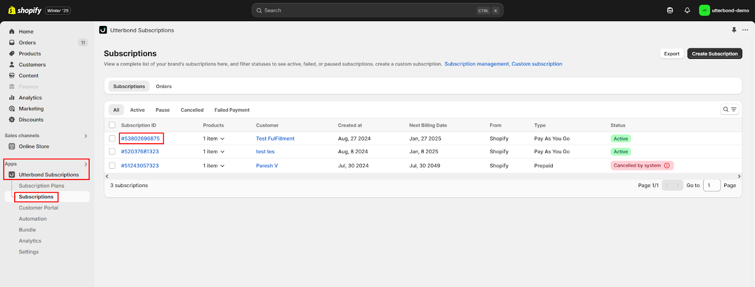Expand the Apps section chevron
The image size is (755, 287).
[x=86, y=164]
